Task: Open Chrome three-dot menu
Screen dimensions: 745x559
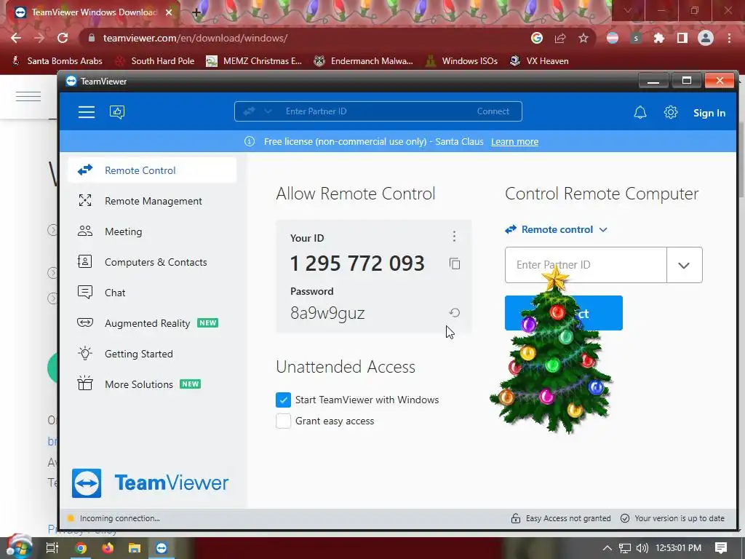Action: click(x=729, y=38)
